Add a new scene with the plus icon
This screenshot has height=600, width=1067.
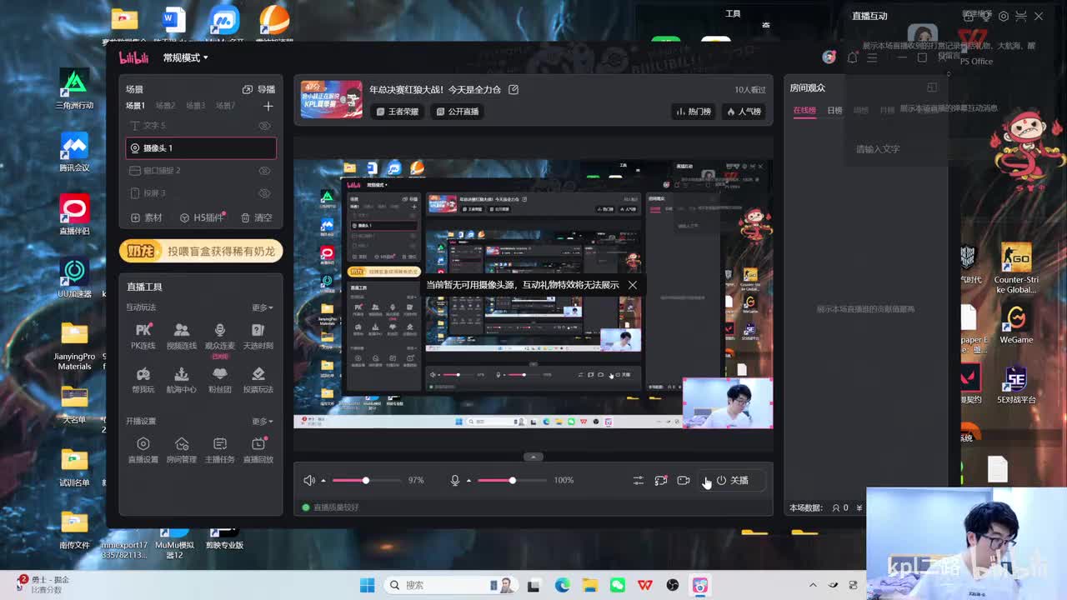[x=268, y=106]
